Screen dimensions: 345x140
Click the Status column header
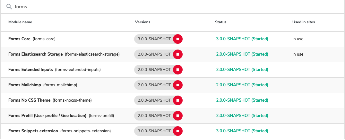(220, 22)
